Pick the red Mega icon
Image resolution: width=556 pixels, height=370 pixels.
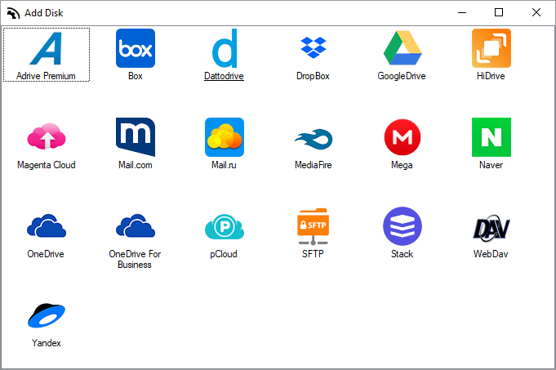tap(403, 137)
